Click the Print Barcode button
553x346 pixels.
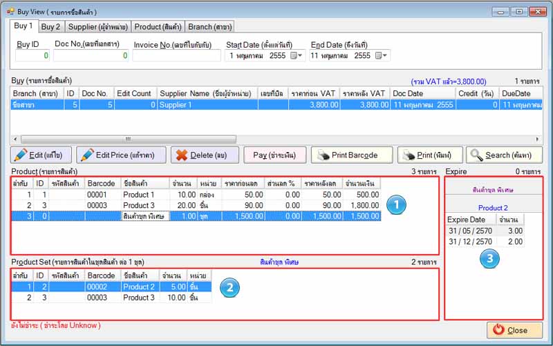coord(352,155)
